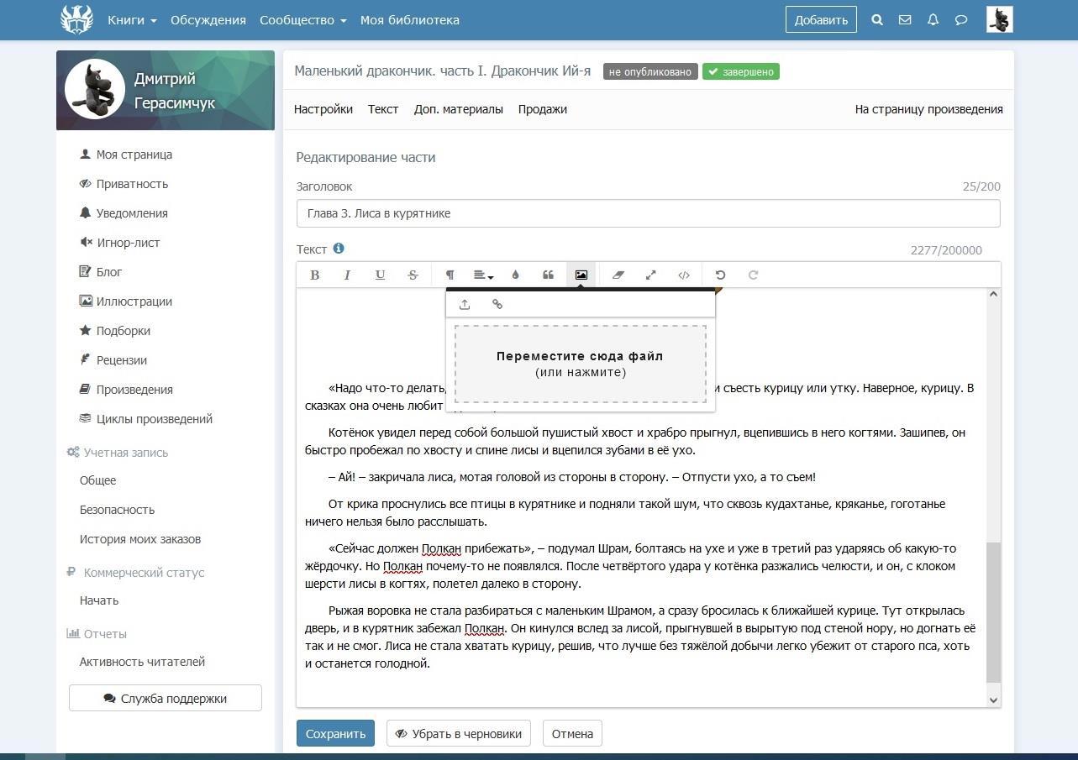
Task: Toggle the insert image popup button
Action: (581, 275)
